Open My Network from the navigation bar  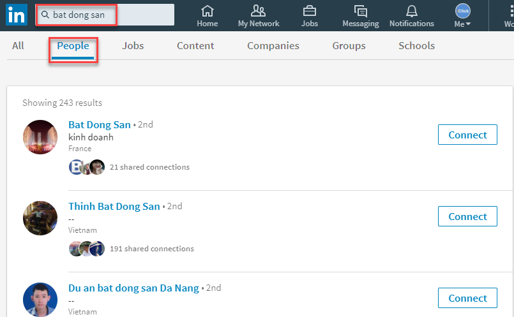pyautogui.click(x=259, y=16)
